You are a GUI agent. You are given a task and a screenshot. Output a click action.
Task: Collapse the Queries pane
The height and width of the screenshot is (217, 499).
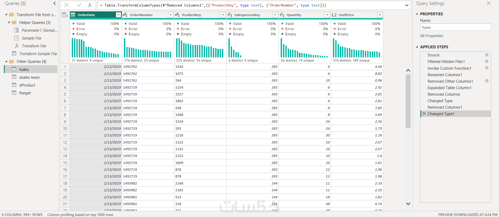point(54,3)
